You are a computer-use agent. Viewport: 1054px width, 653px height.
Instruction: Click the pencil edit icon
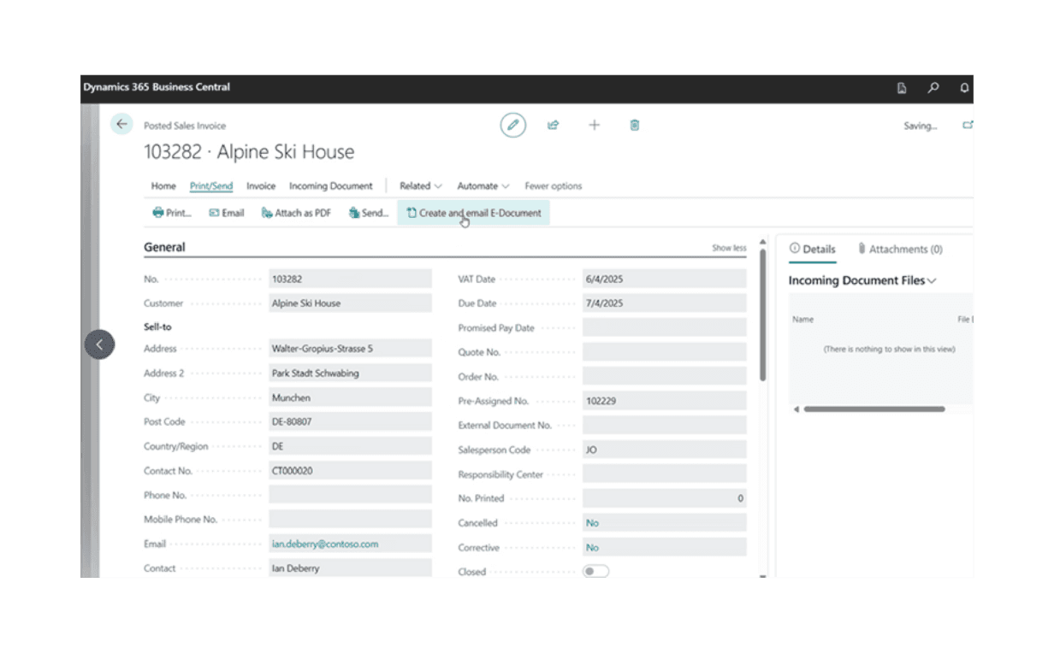click(512, 125)
